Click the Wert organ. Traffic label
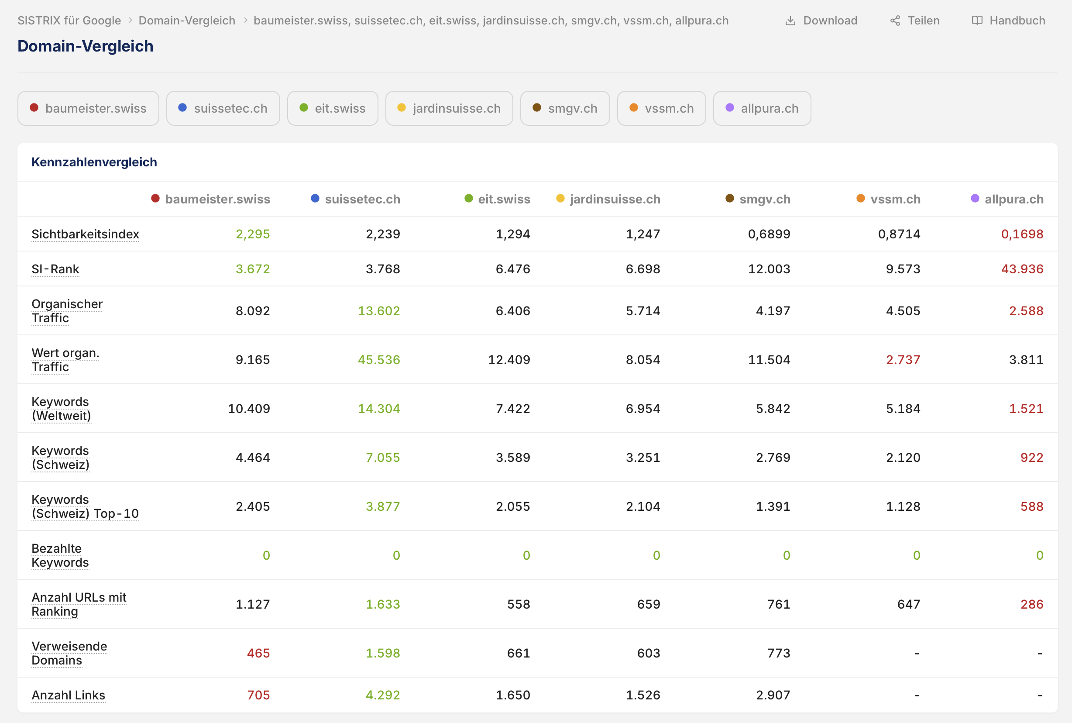The image size is (1072, 723). point(65,360)
